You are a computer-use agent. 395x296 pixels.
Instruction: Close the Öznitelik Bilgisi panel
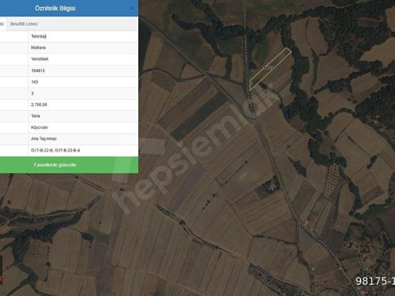(x=131, y=8)
